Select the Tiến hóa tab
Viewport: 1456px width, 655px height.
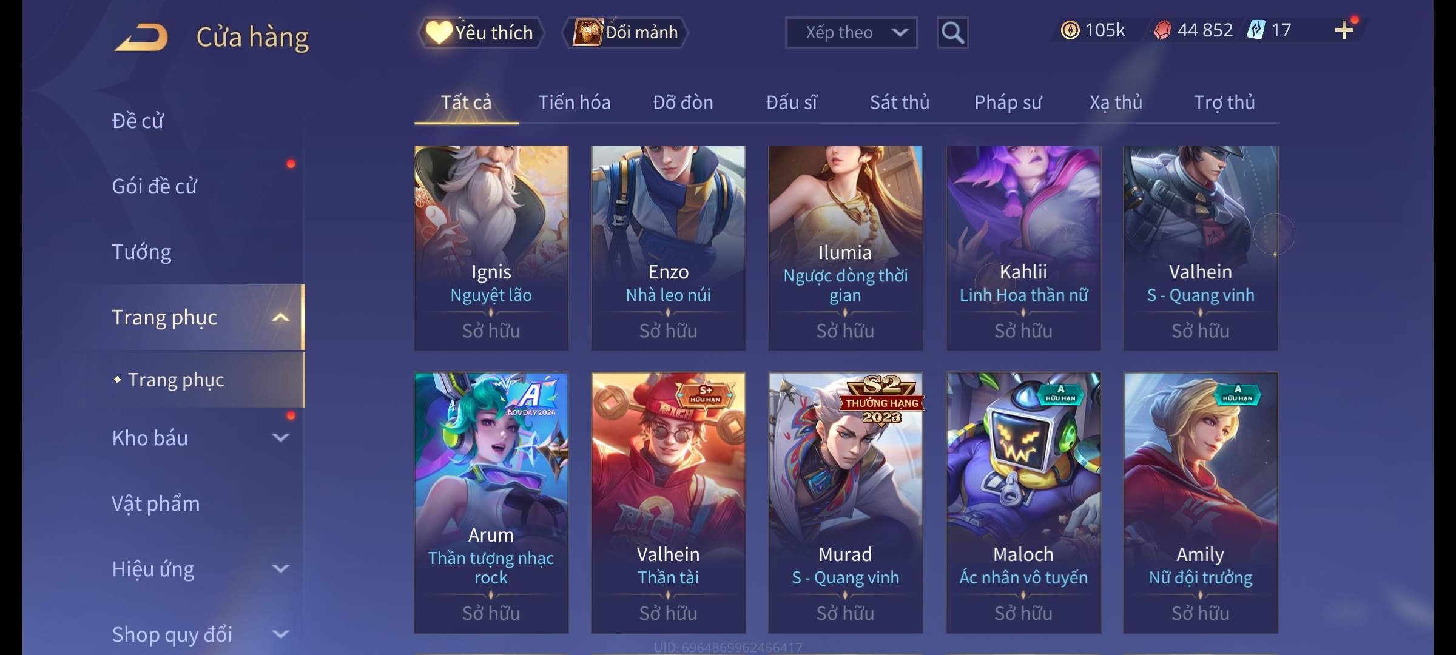[574, 102]
